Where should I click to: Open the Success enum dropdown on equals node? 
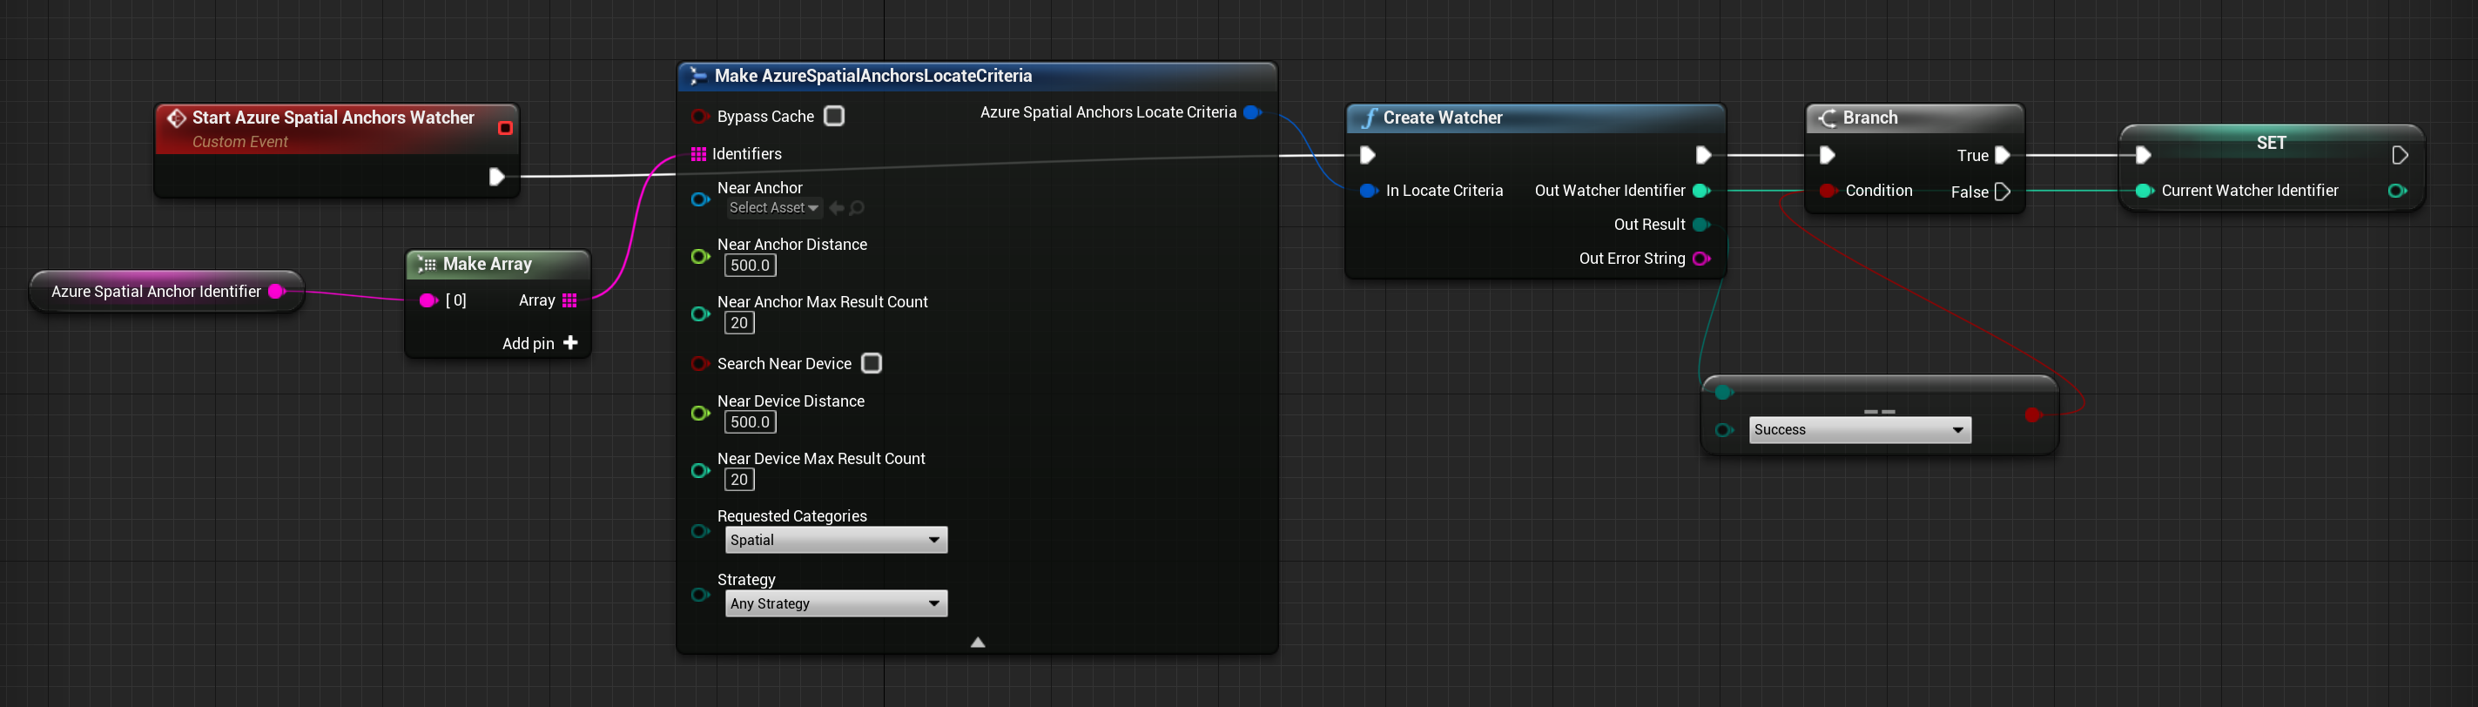click(x=1860, y=430)
